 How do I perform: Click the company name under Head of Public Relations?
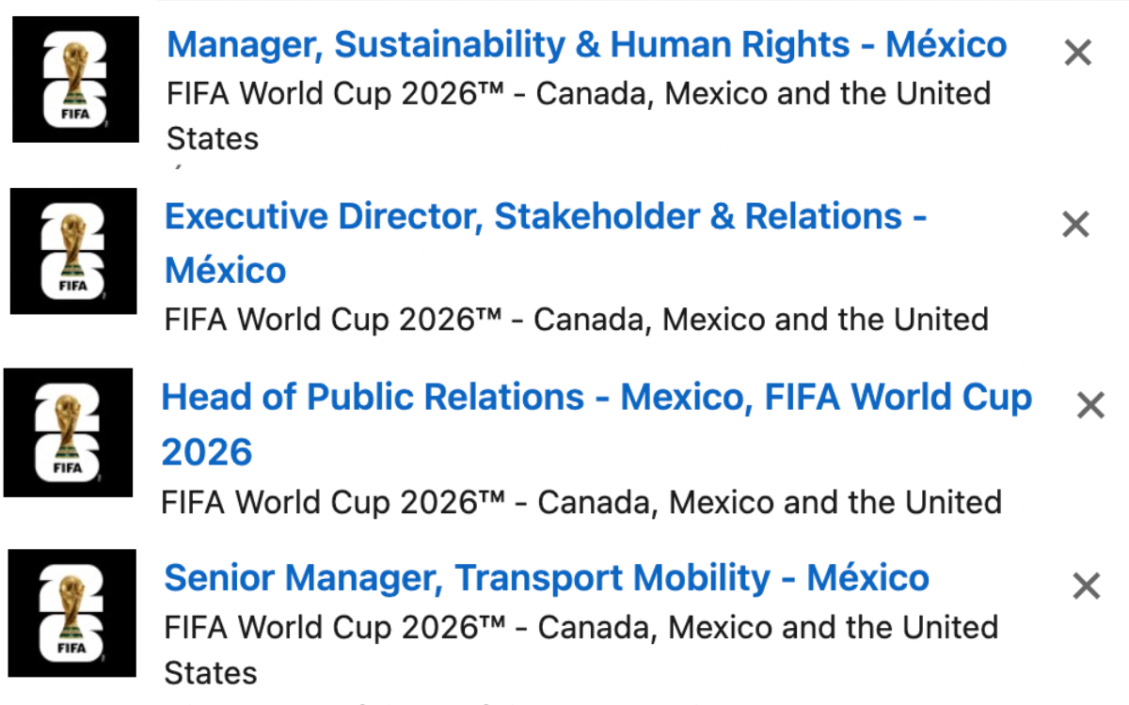(x=581, y=502)
